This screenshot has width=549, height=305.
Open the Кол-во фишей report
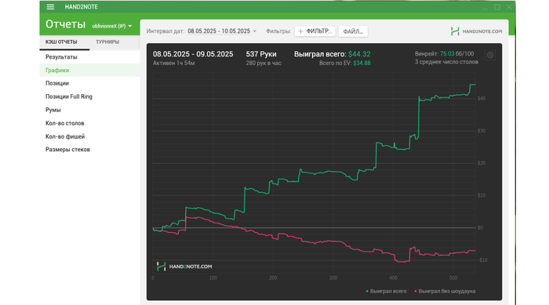[x=89, y=136]
